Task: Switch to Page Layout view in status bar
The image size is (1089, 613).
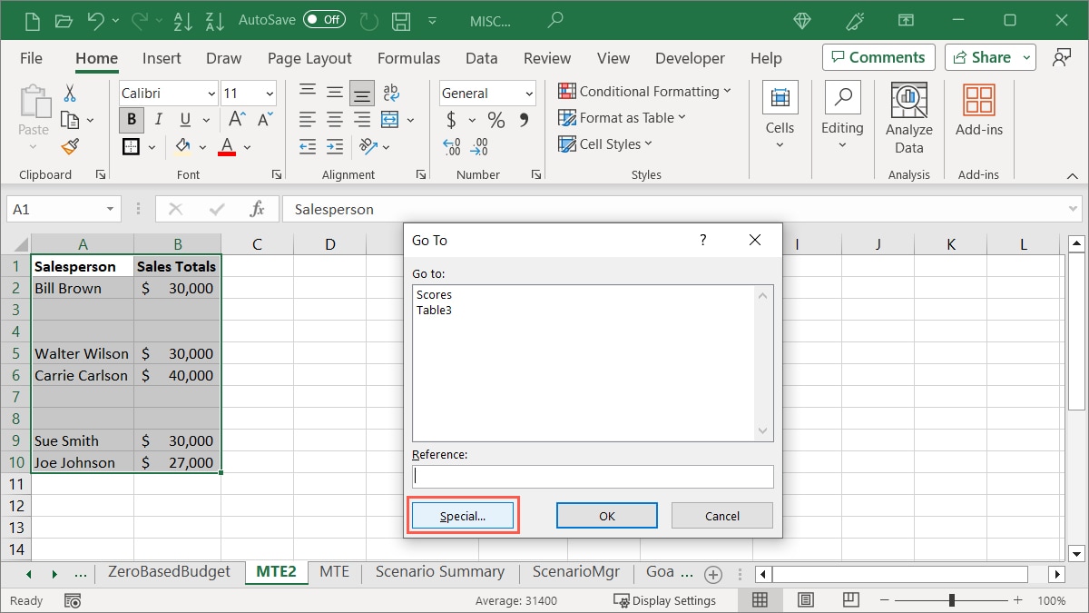Action: (x=805, y=600)
